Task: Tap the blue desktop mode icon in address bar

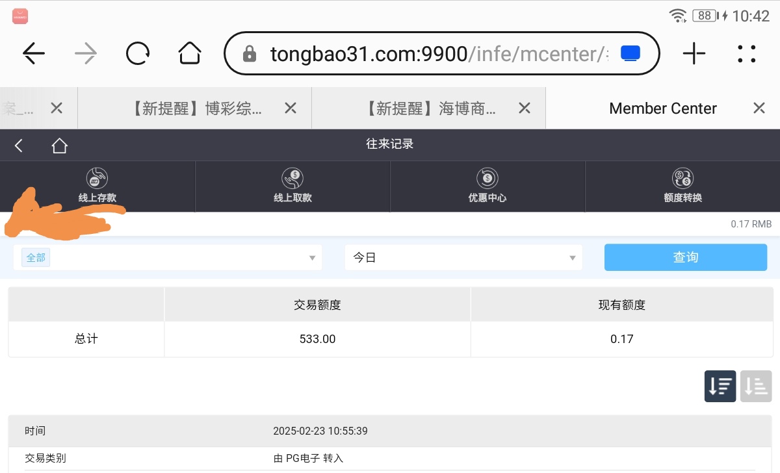Action: pos(630,53)
